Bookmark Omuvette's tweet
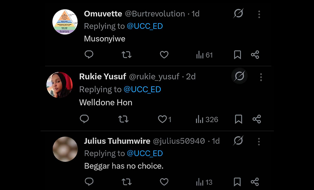314x190 pixels. (238, 55)
